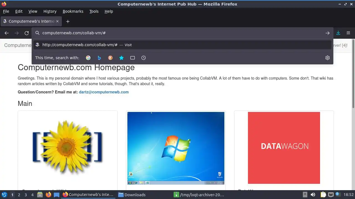Open the sunflower Wiki thumbnail
The height and width of the screenshot is (199, 355).
coord(67,147)
